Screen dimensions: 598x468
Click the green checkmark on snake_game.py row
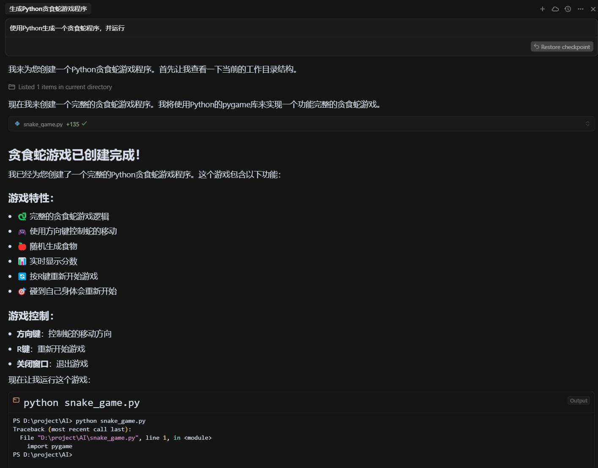point(84,124)
